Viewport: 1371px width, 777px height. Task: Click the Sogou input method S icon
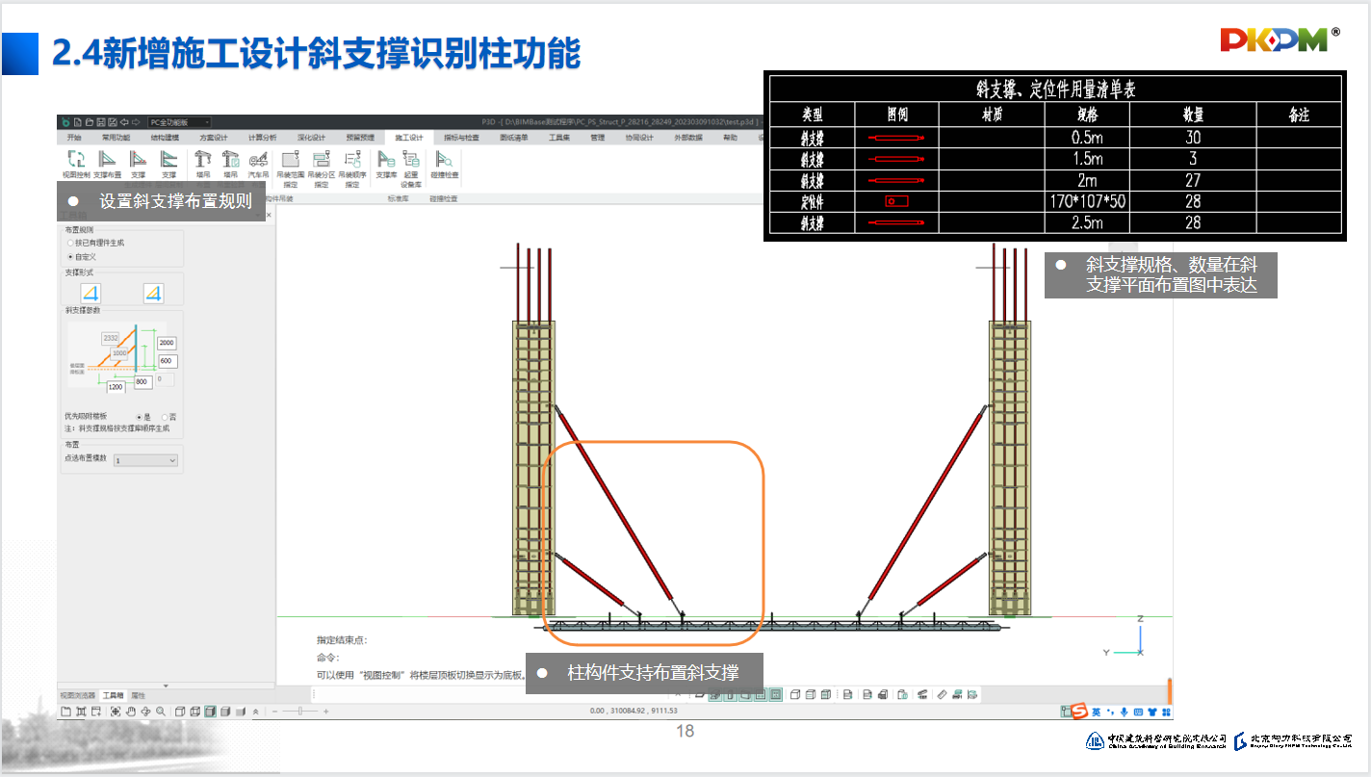[x=1080, y=712]
